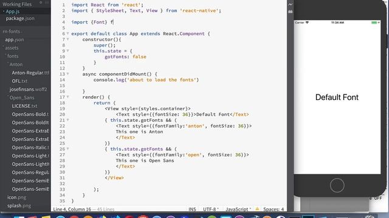
Task: Open the JavaScript language mode dropdown
Action: click(x=238, y=209)
